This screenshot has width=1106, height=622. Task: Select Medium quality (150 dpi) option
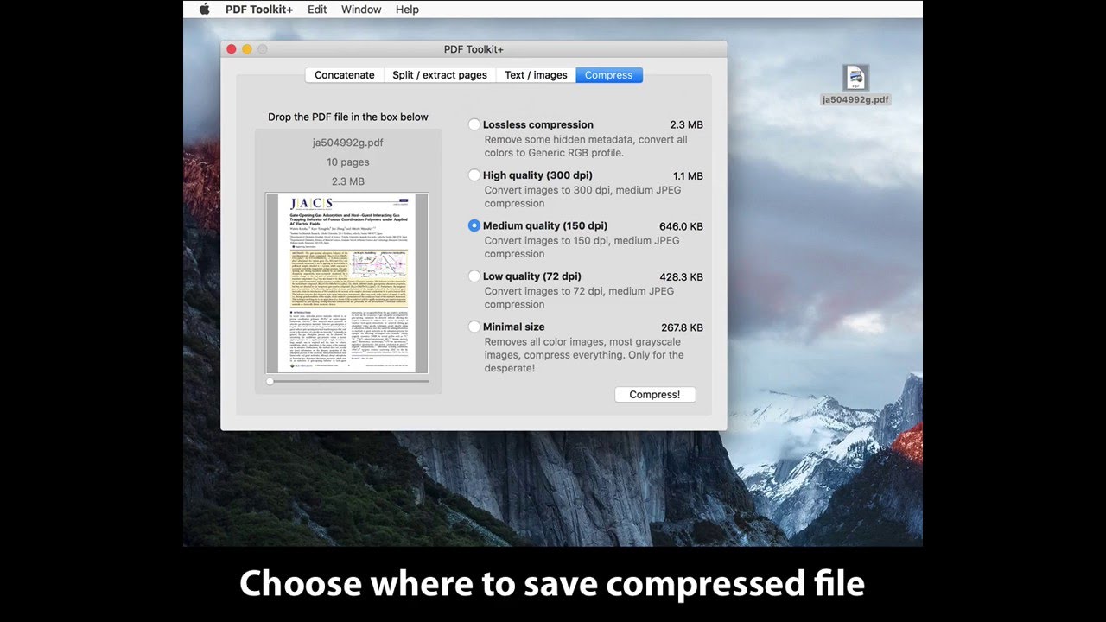474,225
